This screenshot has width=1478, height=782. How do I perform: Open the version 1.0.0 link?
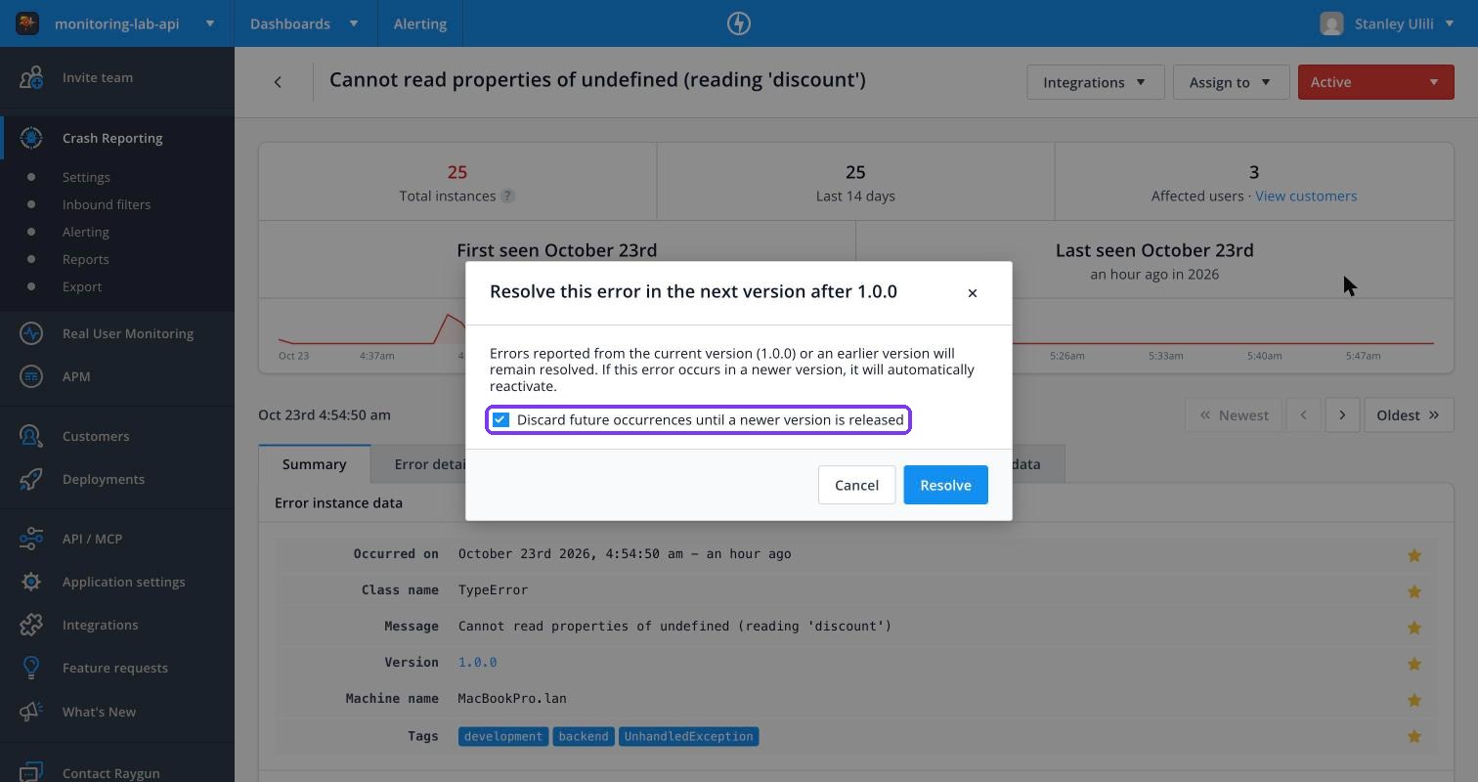tap(477, 662)
